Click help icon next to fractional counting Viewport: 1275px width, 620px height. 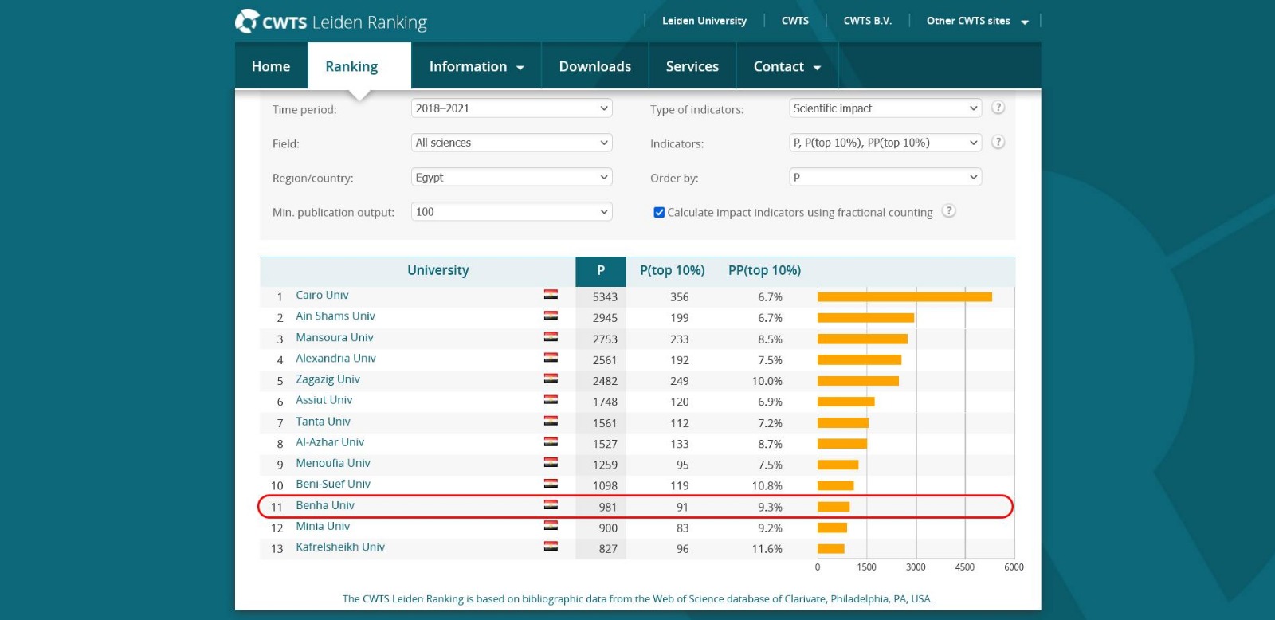pyautogui.click(x=948, y=211)
